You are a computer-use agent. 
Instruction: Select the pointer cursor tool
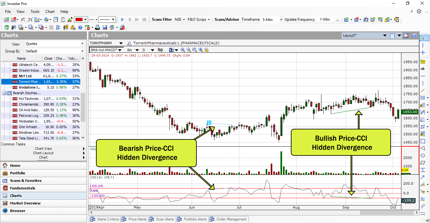tap(423, 38)
